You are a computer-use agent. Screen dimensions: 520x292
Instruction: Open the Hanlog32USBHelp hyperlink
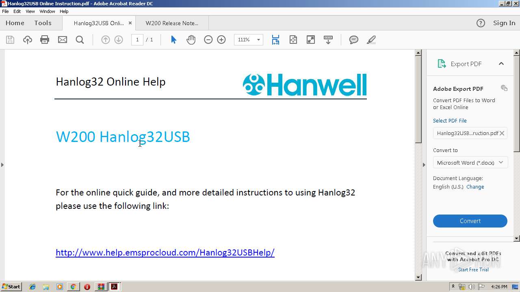click(165, 253)
